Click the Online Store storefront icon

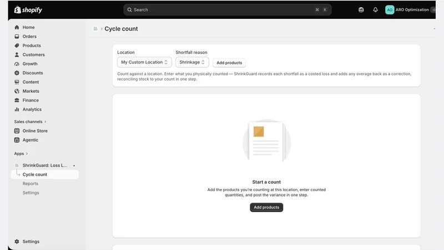coord(17,131)
